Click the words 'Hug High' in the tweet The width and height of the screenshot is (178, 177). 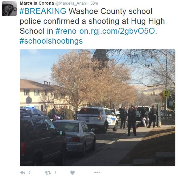point(148,21)
